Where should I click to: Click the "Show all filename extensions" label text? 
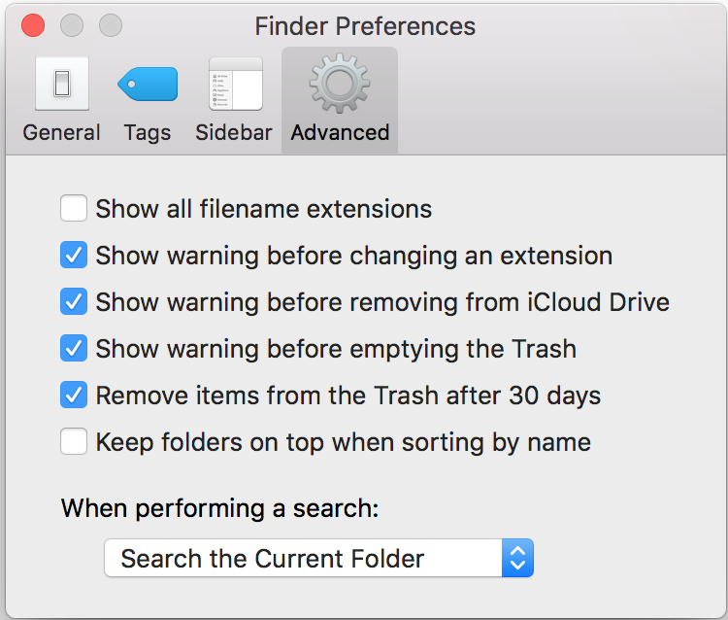tap(263, 209)
